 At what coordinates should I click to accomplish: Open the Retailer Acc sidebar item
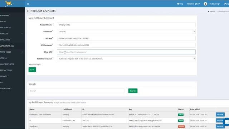pos(5,40)
